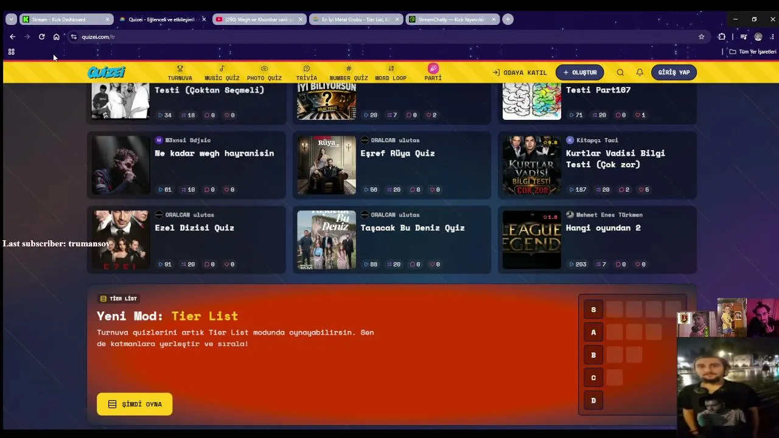Switch to the En İyi Metal Grubu tab

coord(355,19)
